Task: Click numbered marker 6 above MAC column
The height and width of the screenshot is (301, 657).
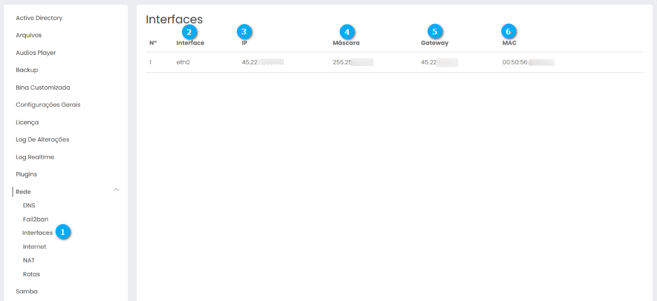Action: point(509,32)
